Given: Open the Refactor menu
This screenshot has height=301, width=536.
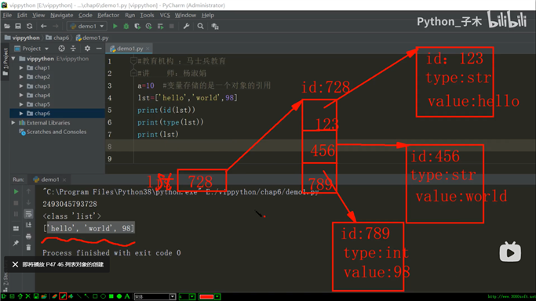Looking at the screenshot, I should [x=108, y=15].
